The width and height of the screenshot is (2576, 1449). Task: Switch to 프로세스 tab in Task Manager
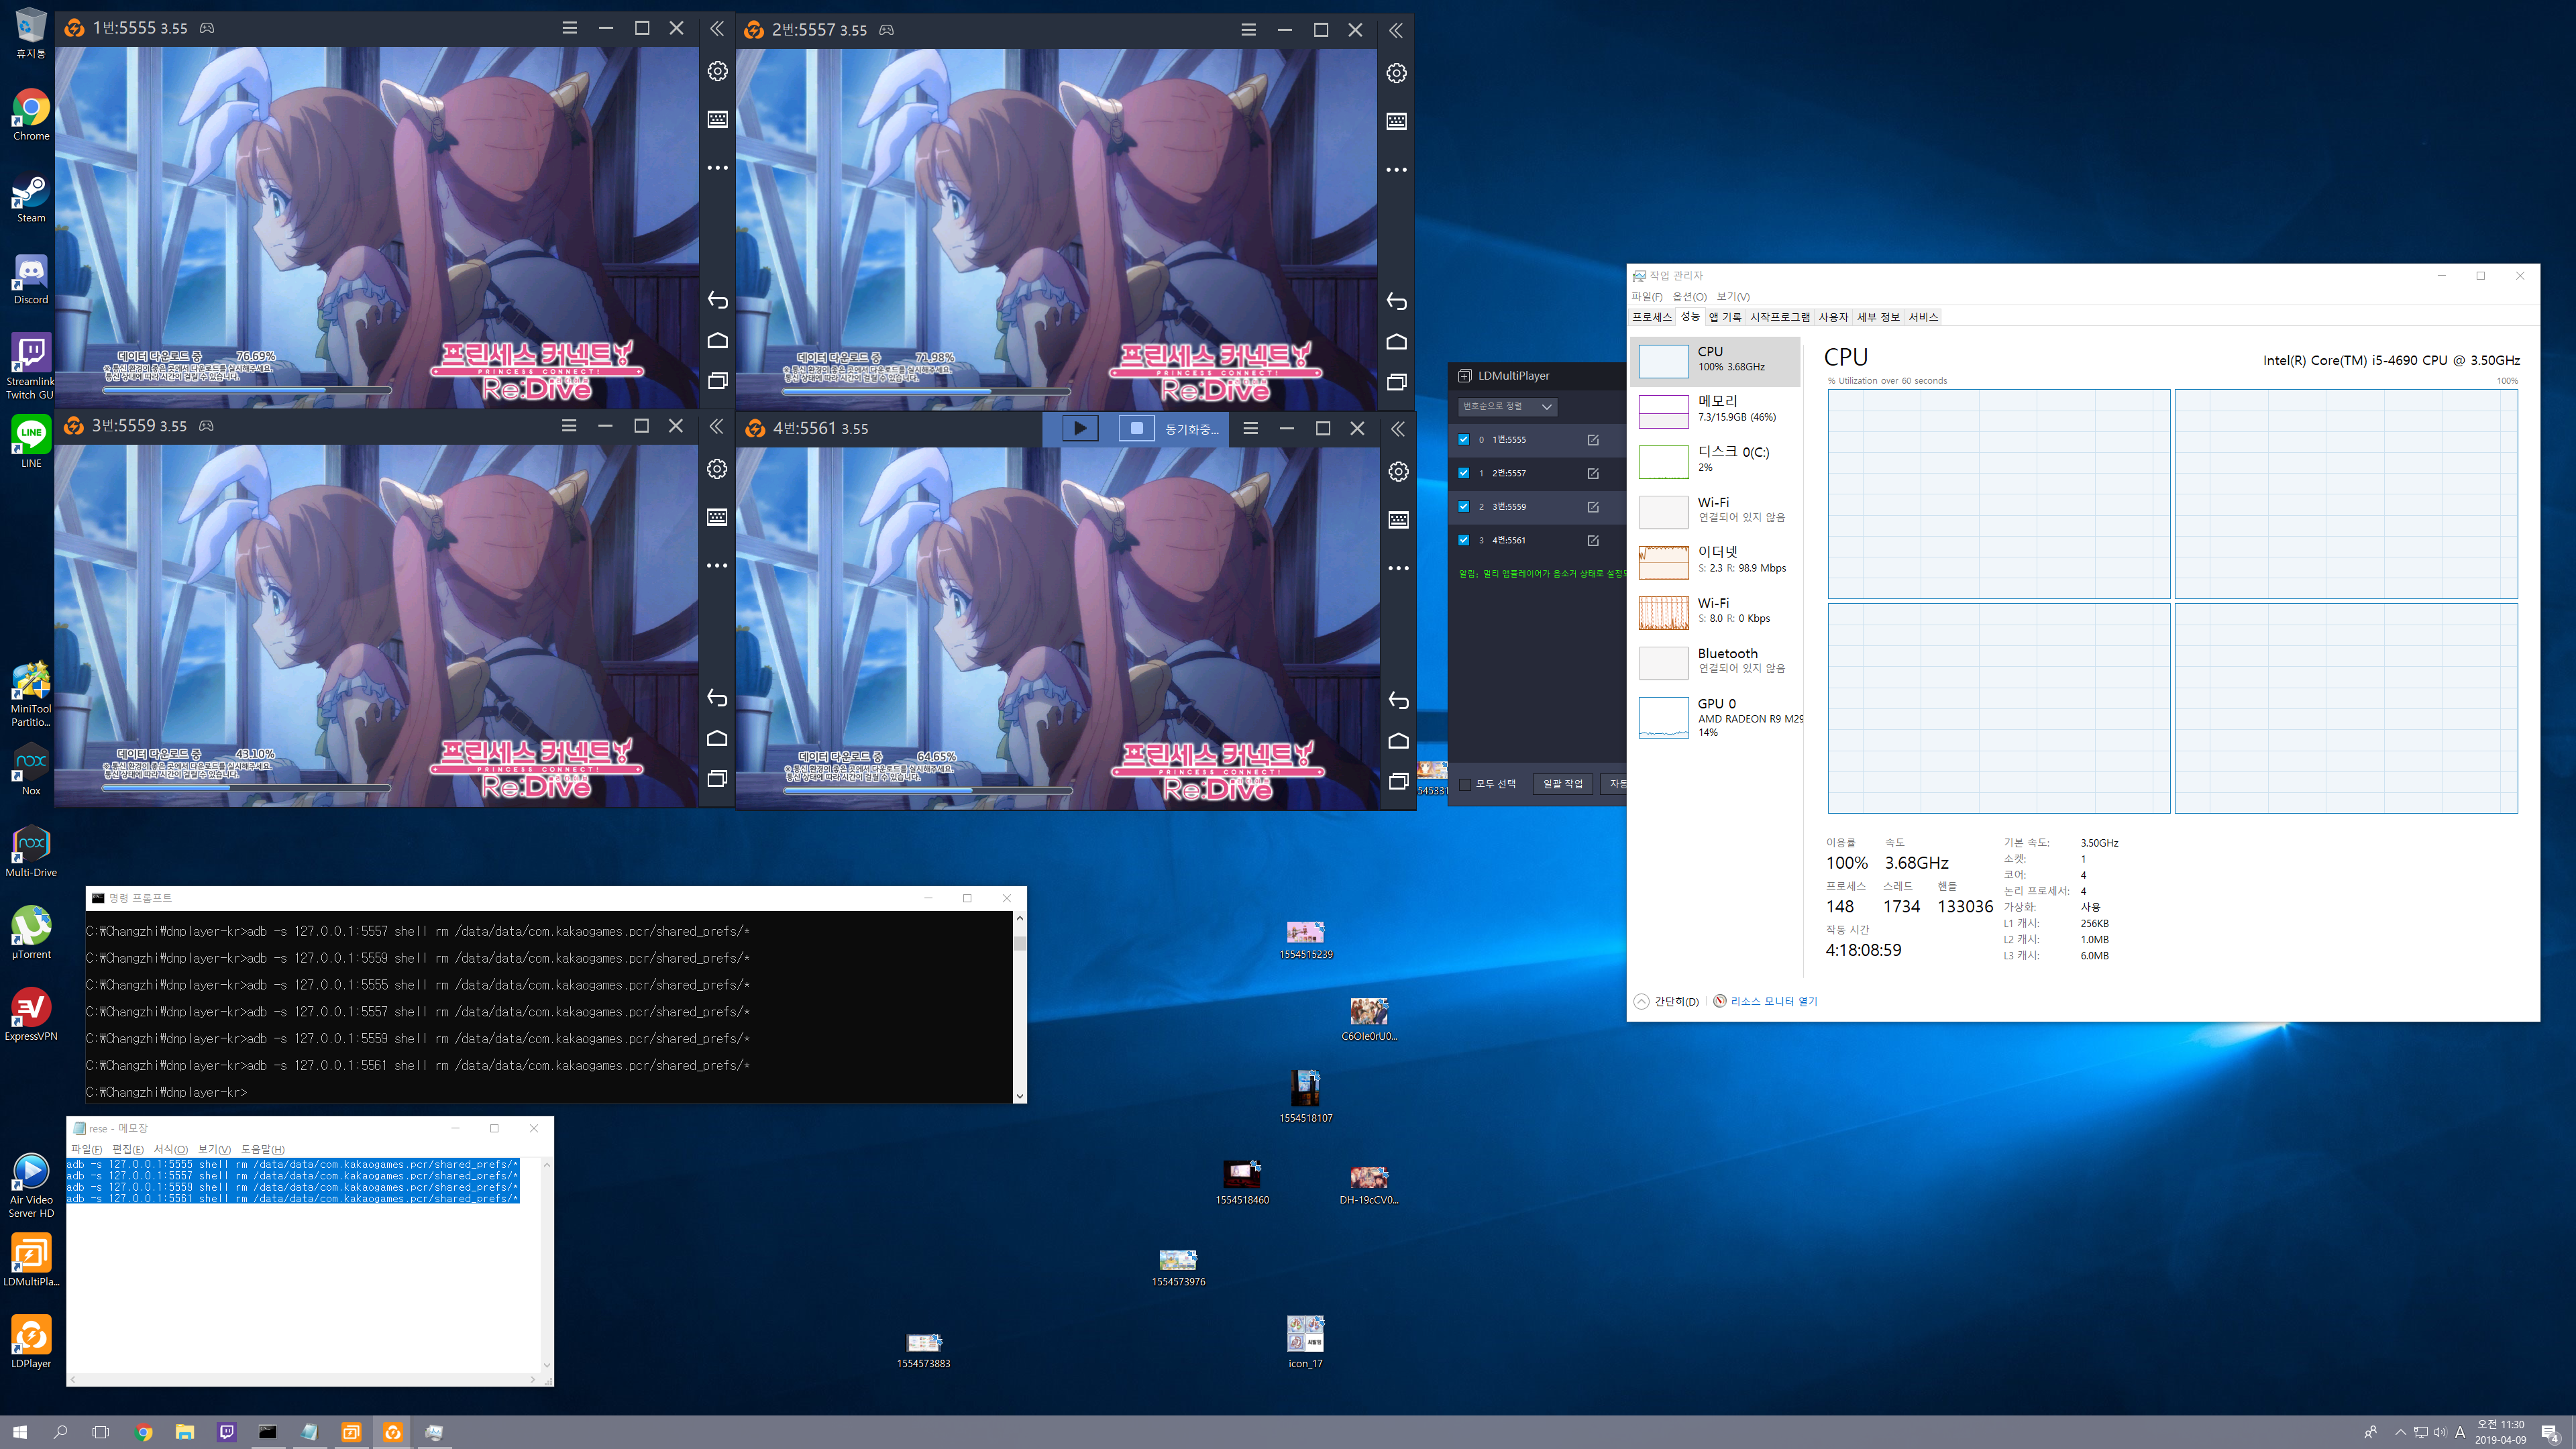pos(1651,317)
